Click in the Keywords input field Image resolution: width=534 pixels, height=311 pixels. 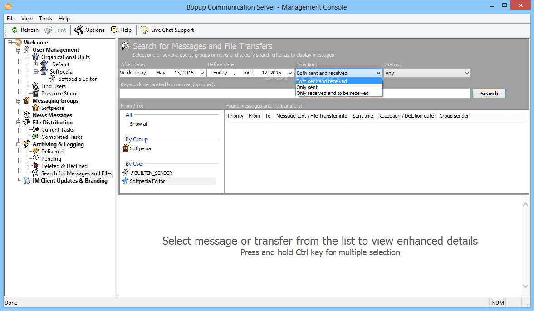point(294,94)
